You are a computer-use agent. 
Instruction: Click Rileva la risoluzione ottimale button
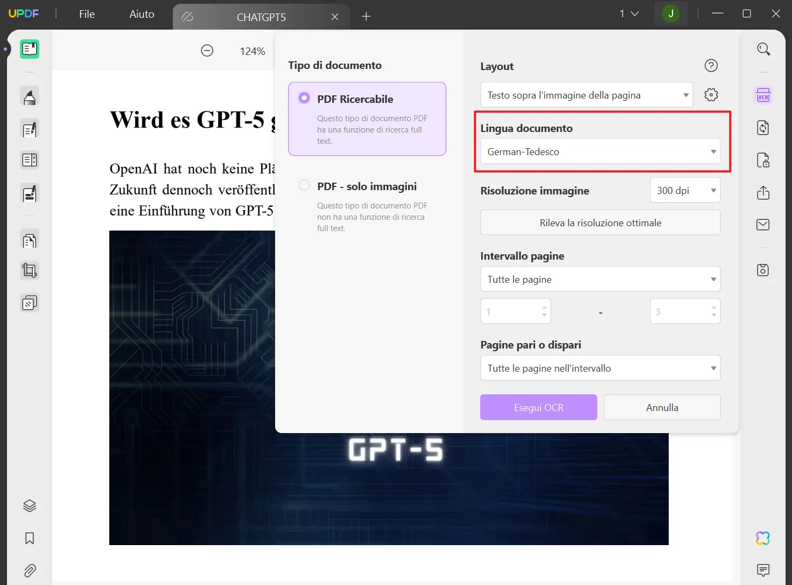pyautogui.click(x=600, y=223)
